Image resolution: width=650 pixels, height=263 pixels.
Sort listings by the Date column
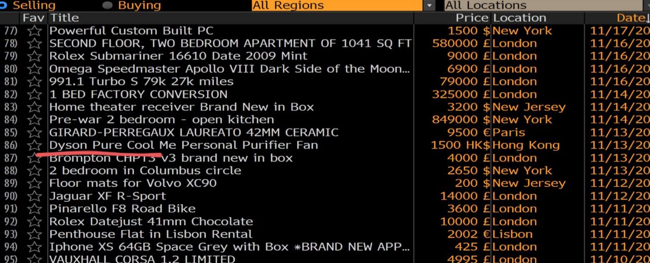pos(632,18)
